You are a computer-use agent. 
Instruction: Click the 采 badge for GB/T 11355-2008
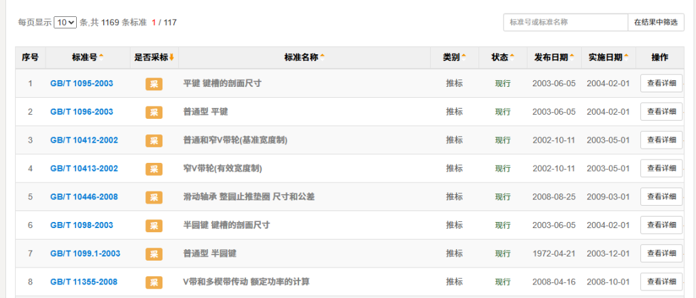(x=154, y=282)
